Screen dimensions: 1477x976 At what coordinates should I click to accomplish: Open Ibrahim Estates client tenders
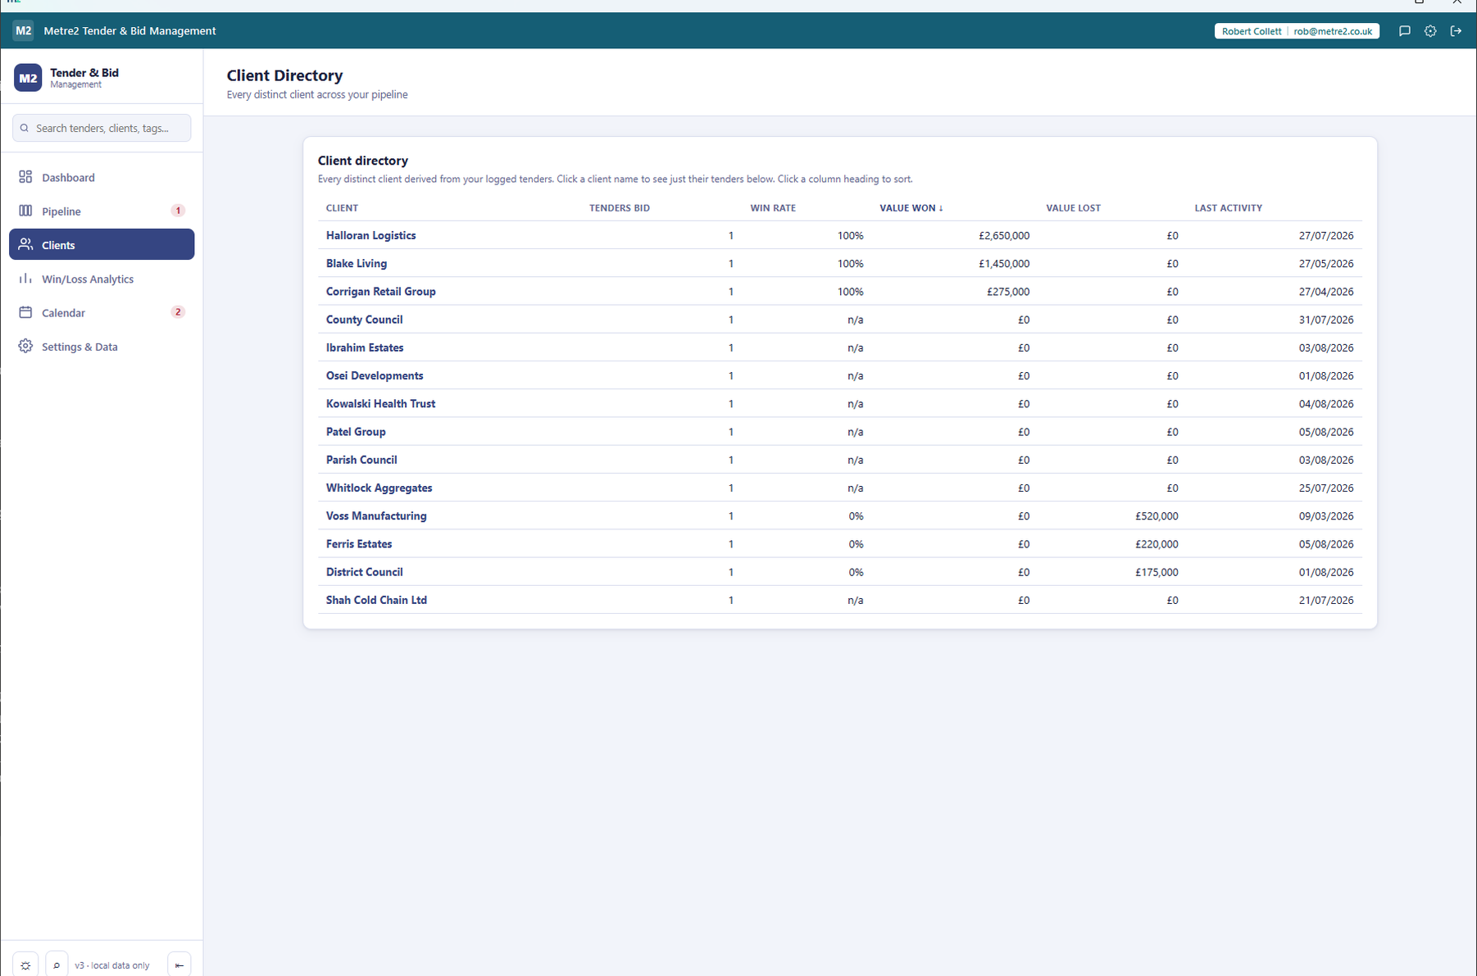click(x=365, y=347)
